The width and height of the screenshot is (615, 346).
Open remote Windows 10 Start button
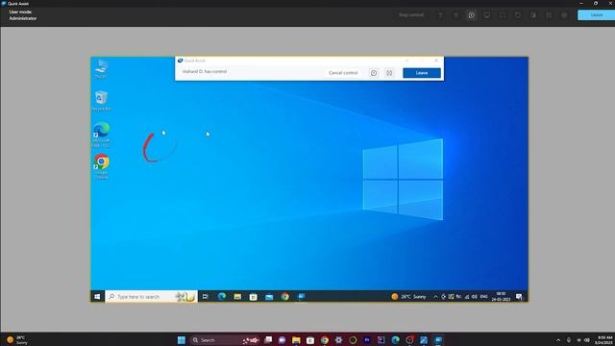pos(97,297)
